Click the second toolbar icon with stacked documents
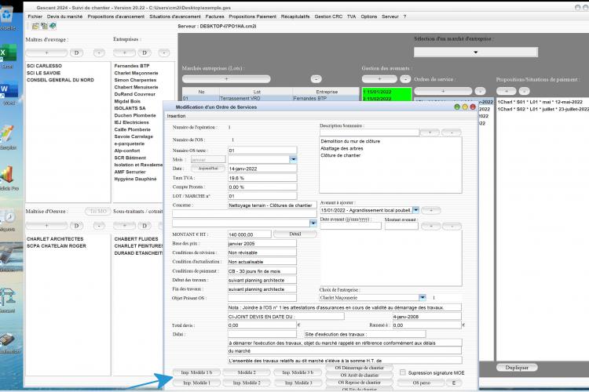Viewport: 589px width, 392px height. tap(44, 26)
